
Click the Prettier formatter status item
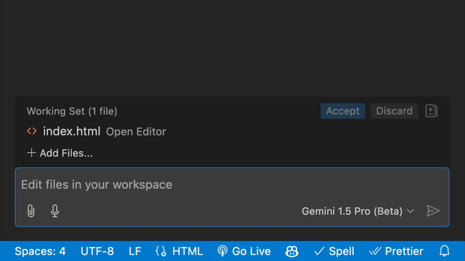396,251
